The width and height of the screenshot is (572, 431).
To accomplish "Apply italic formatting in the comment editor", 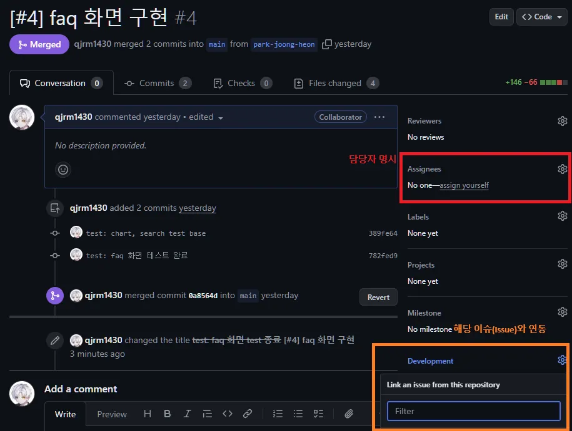I will [x=187, y=414].
